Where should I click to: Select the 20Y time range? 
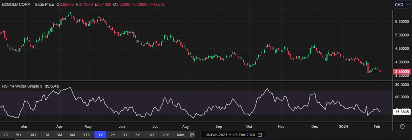pyautogui.click(x=166, y=135)
